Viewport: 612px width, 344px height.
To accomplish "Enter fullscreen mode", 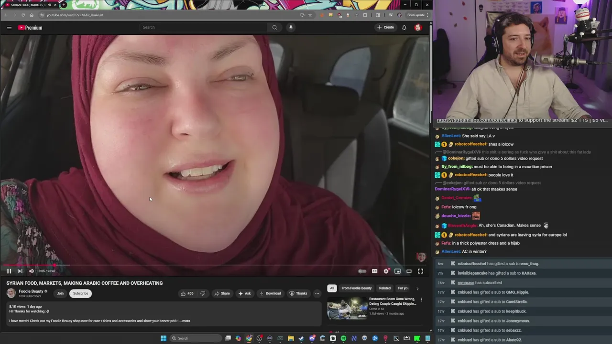I will click(420, 271).
